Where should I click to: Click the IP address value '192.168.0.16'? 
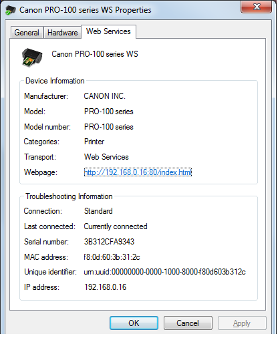coord(106,287)
